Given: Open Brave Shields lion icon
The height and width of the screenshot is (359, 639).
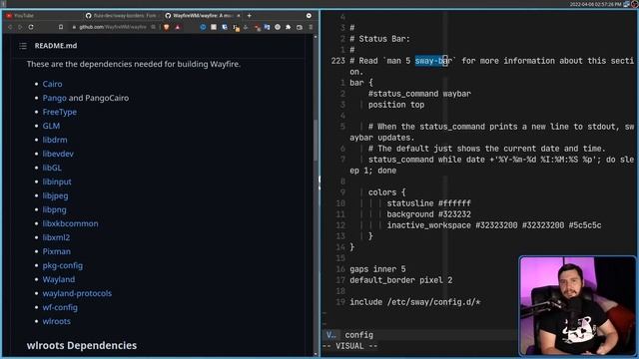Looking at the screenshot, I should [167, 27].
